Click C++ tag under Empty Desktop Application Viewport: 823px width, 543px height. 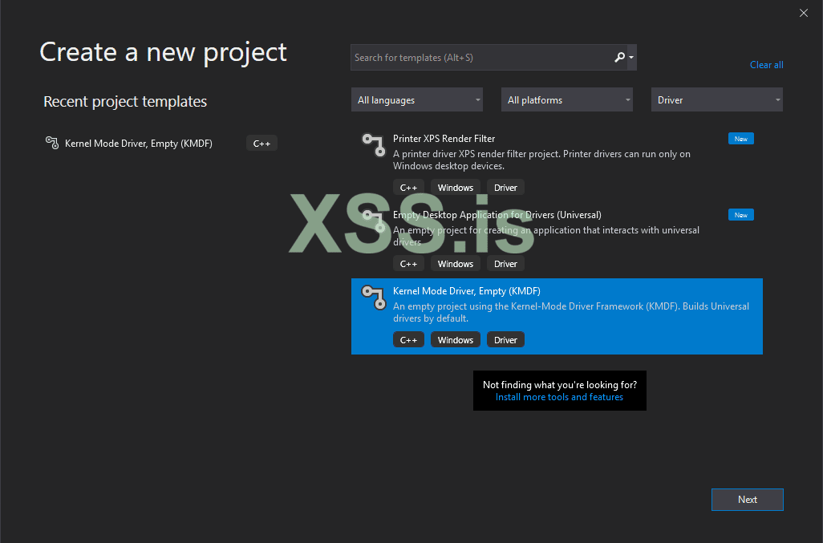[408, 263]
